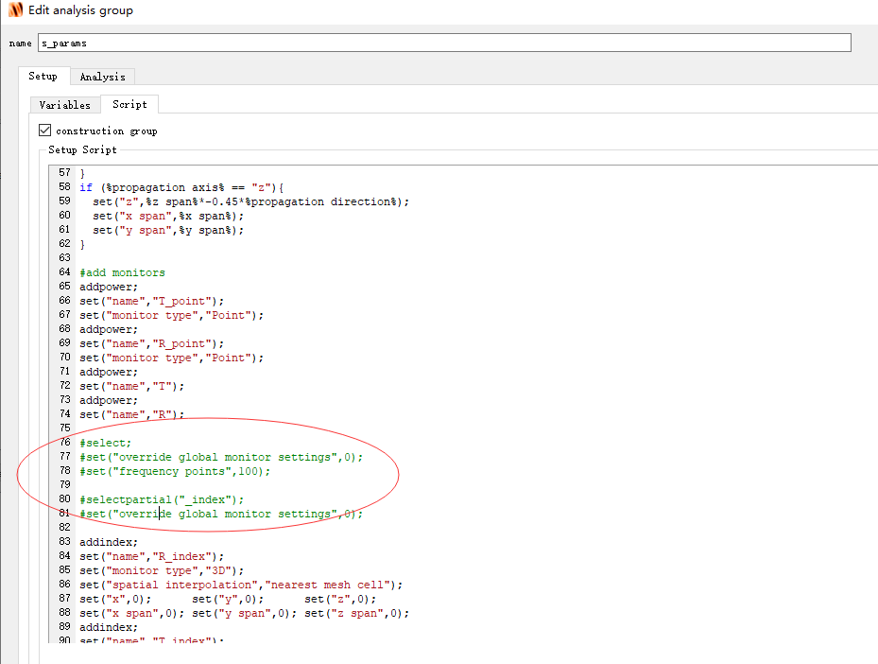Select the Script sub-tab
This screenshot has height=664, width=878.
click(129, 104)
